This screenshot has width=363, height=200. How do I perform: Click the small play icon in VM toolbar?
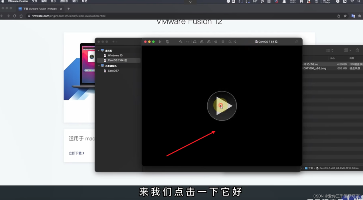coord(160,42)
